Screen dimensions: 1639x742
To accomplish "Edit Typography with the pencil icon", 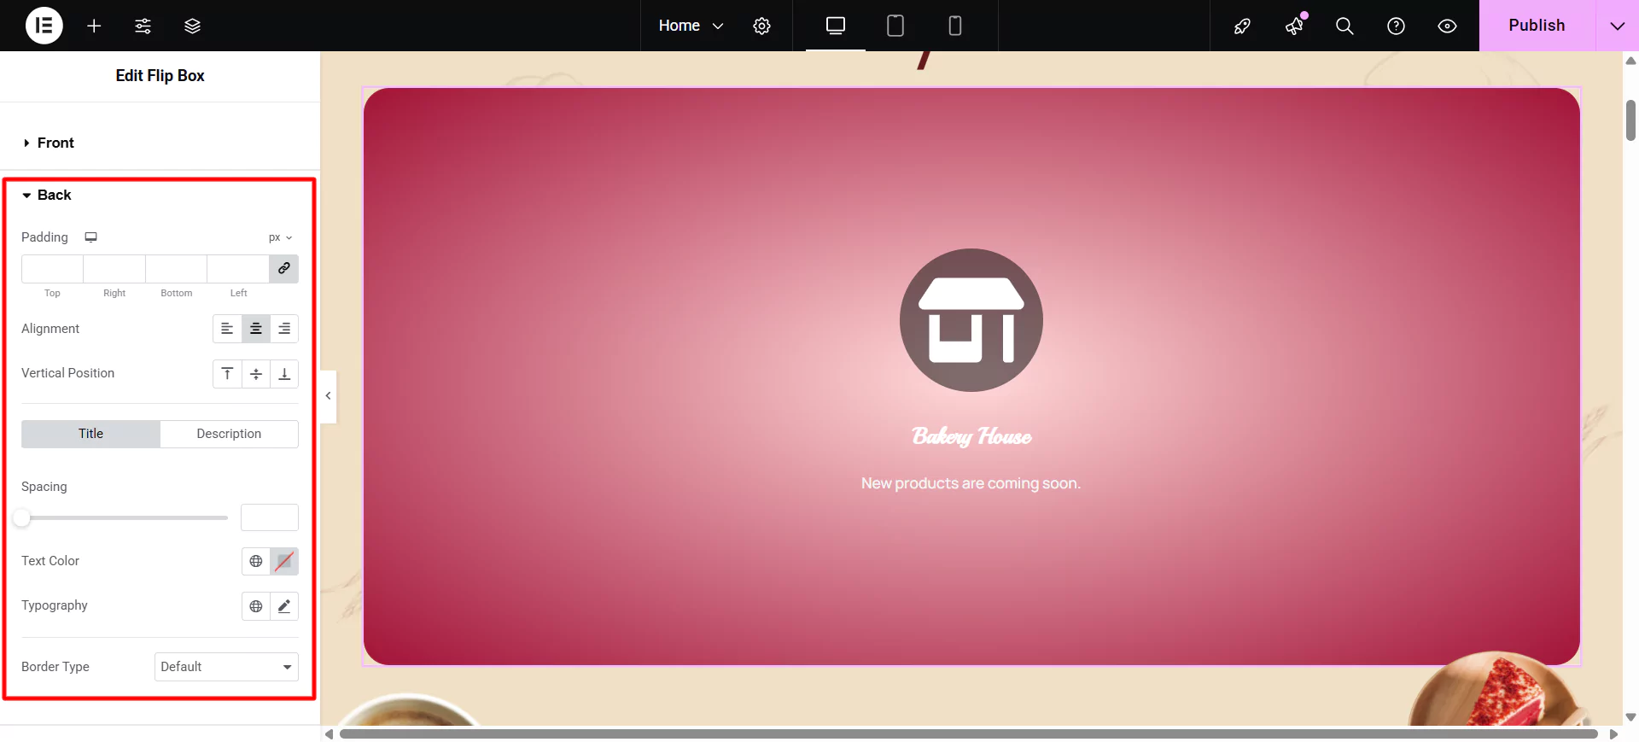I will click(284, 605).
